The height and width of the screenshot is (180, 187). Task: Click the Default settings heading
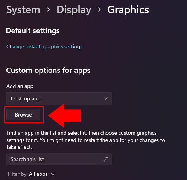[33, 31]
